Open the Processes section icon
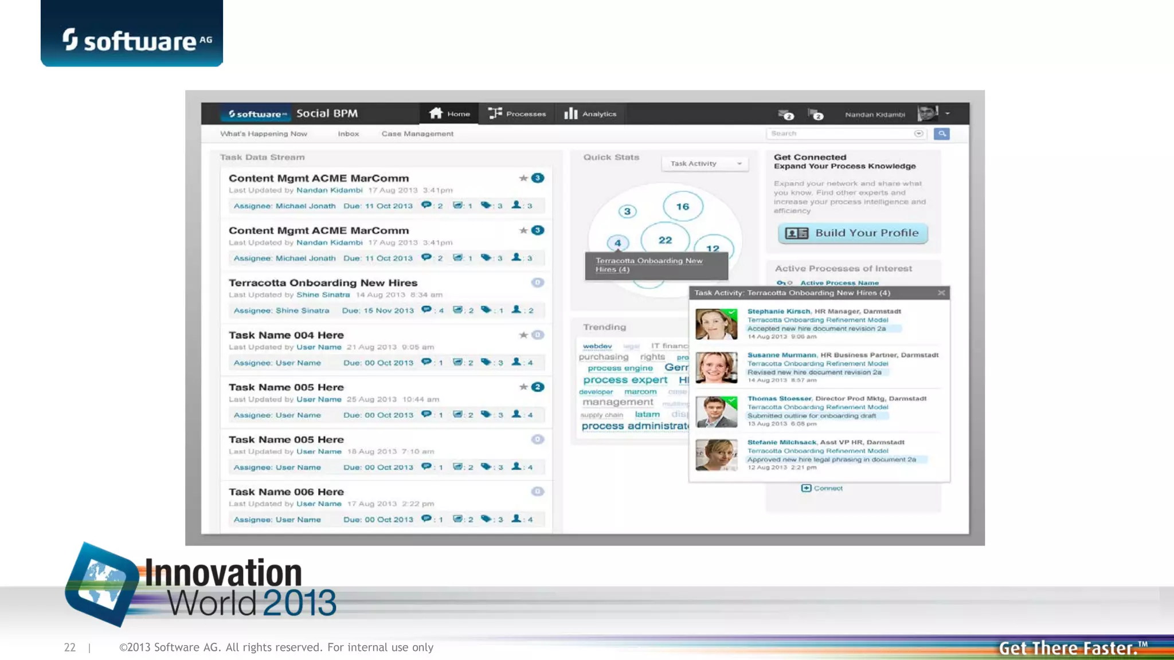1174x660 pixels. tap(495, 113)
